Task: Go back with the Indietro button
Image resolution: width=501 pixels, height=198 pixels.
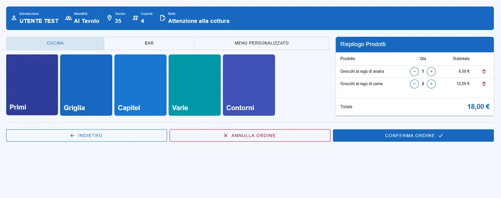Action: pos(86,135)
